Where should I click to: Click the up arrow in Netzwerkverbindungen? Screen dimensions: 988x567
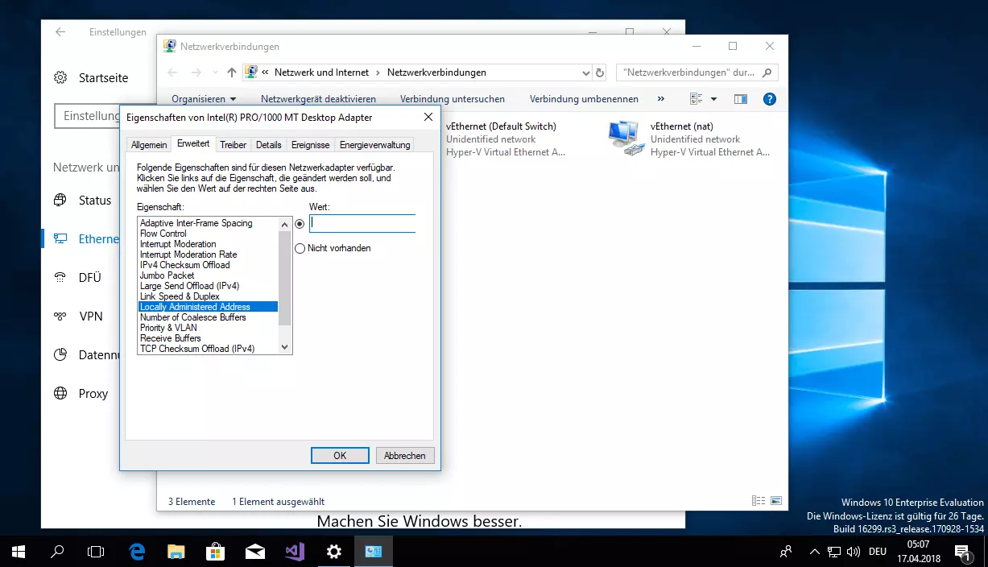tap(232, 72)
